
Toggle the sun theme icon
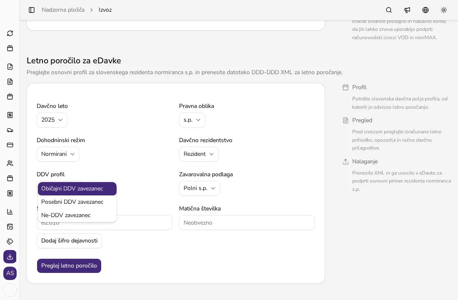[x=444, y=10]
